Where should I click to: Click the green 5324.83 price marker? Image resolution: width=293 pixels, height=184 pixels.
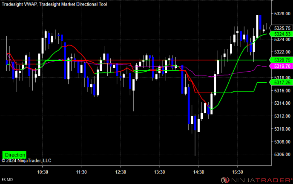pos(281,34)
